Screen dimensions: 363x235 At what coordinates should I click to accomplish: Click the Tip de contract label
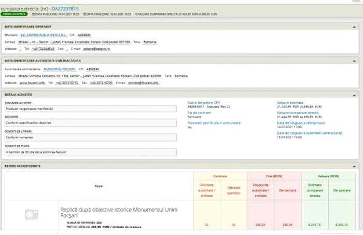(x=199, y=113)
